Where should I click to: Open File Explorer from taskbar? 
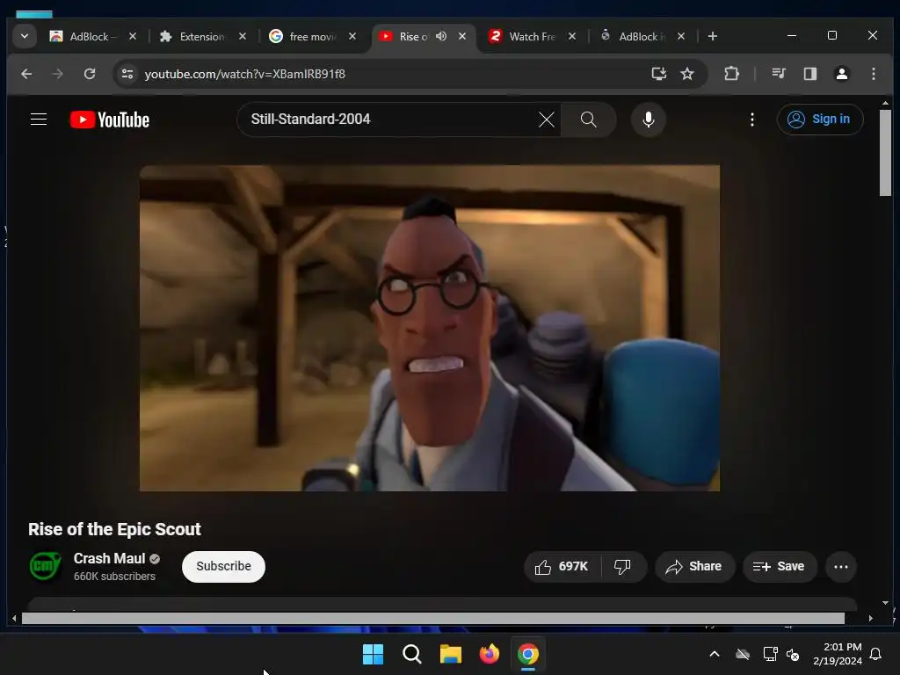click(451, 654)
